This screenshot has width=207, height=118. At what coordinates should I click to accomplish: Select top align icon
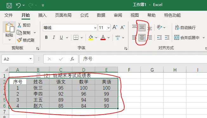134,27
